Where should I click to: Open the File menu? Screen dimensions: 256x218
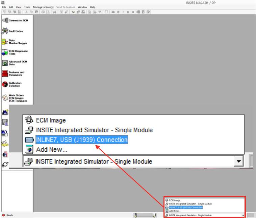[4, 7]
